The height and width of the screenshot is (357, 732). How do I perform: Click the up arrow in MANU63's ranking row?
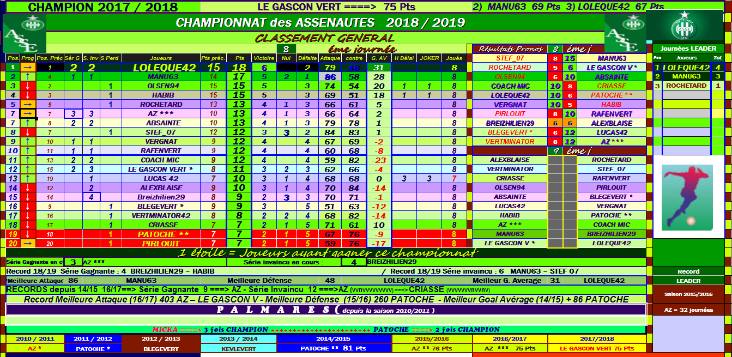27,77
